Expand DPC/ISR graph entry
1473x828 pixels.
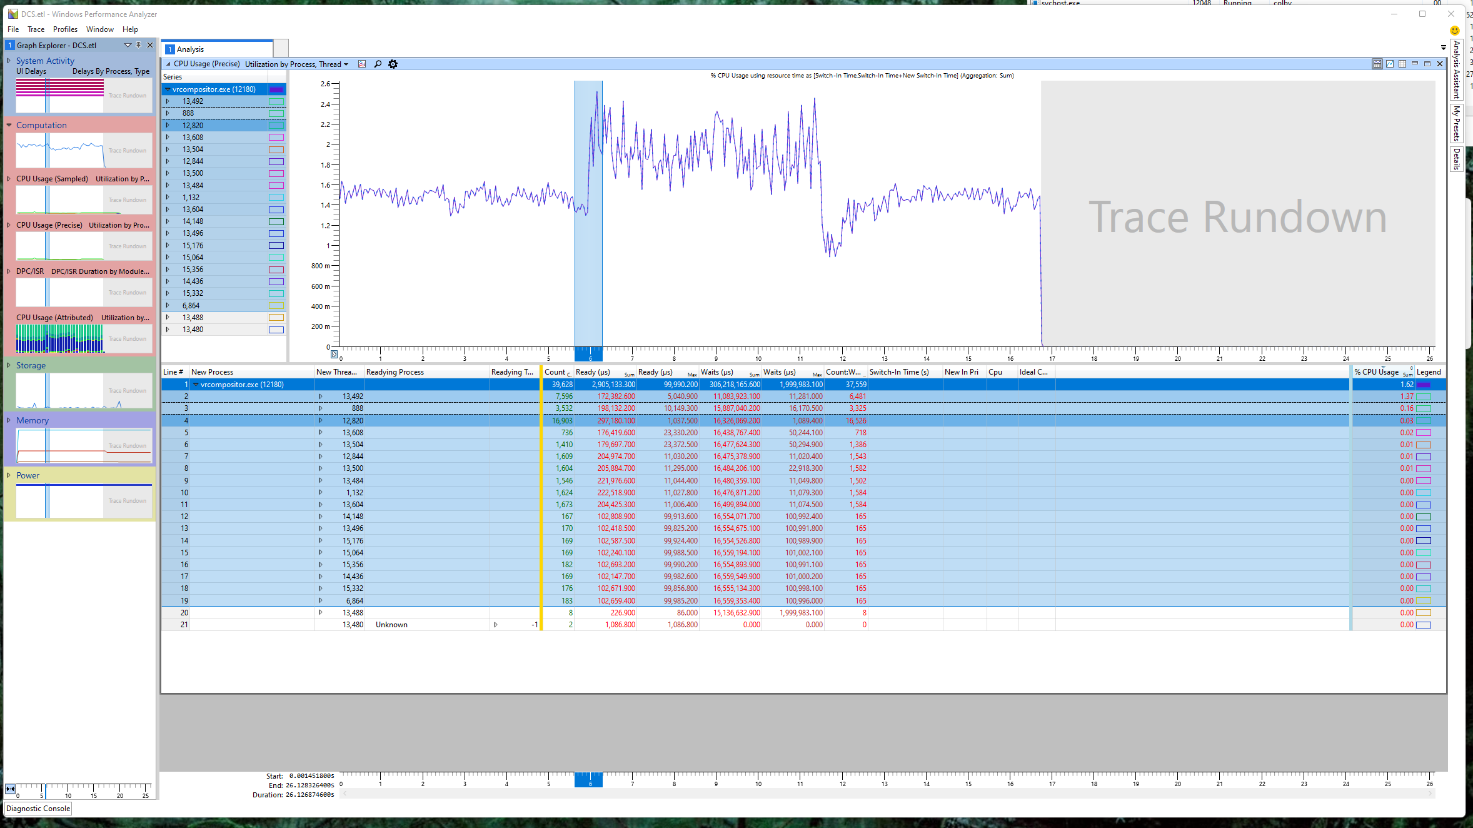[9, 271]
